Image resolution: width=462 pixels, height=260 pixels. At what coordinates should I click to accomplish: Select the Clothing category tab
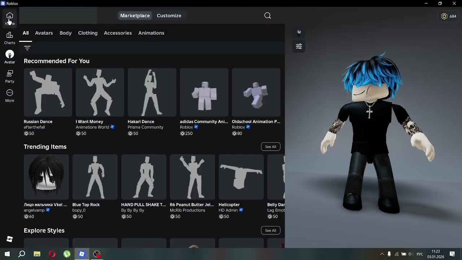88,33
